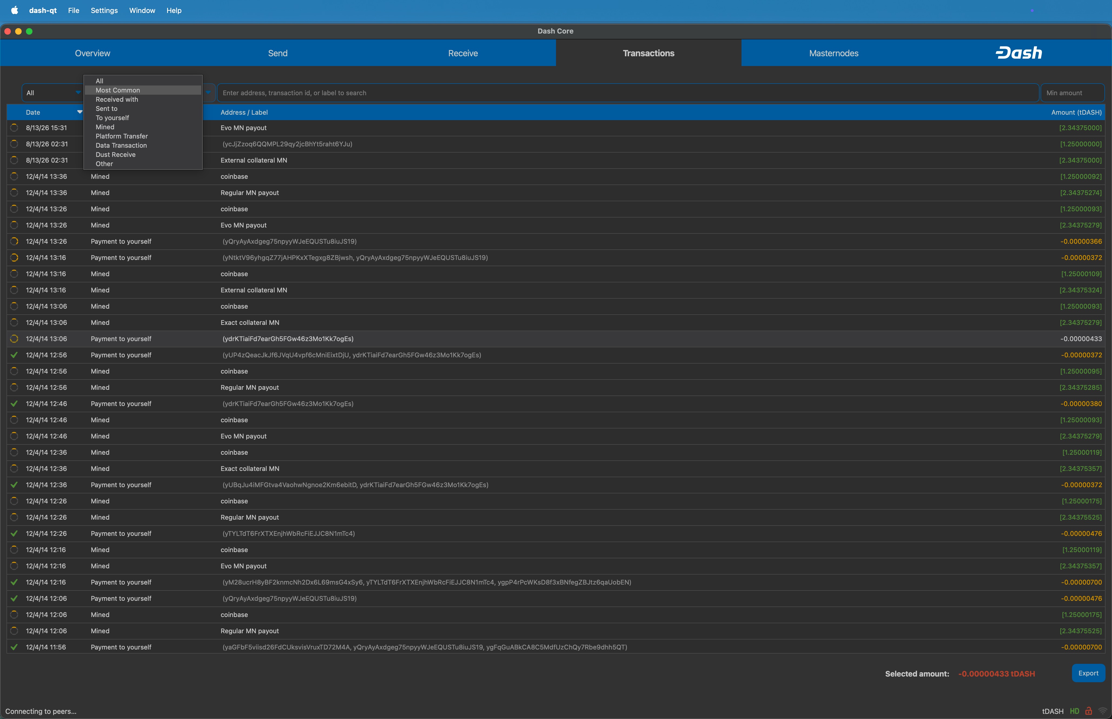Select address ycJjZzoq6QQMPL29qy2jcBhYt5raht6YJu cell
Viewport: 1112px width, 719px height.
pos(287,144)
